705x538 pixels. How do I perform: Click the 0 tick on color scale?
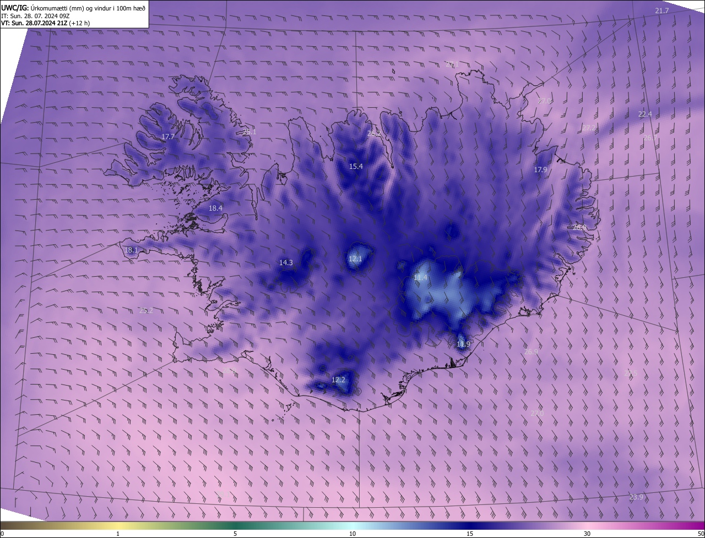(2, 534)
